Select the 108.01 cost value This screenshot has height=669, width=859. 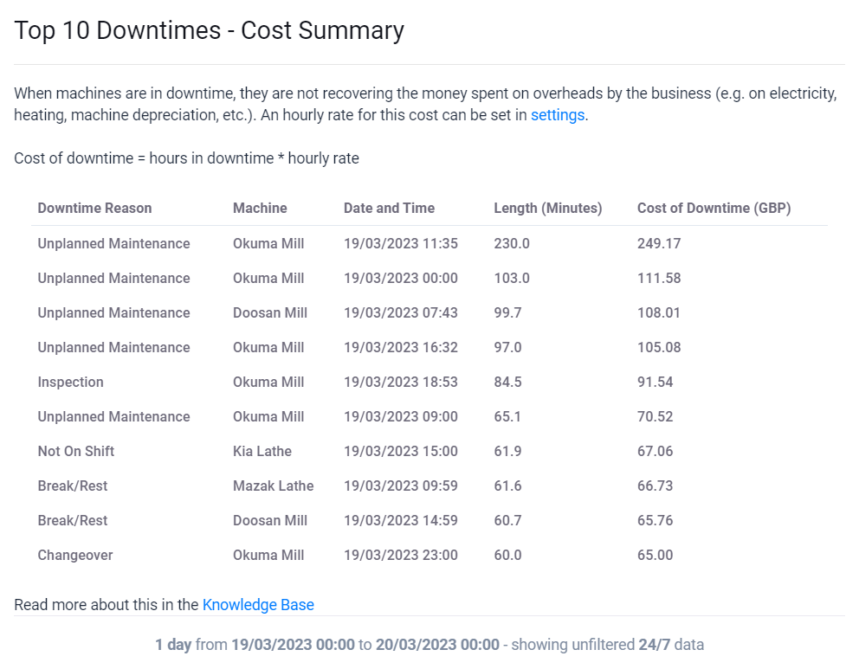(x=658, y=312)
